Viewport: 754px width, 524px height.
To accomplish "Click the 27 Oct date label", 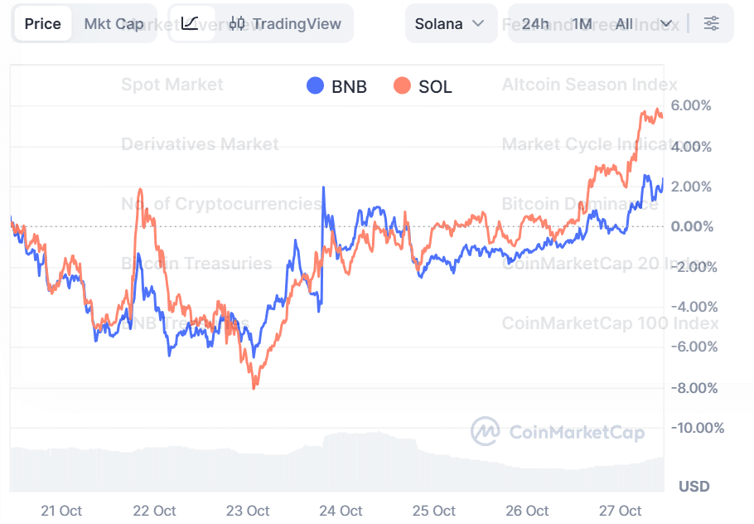I will (x=620, y=511).
